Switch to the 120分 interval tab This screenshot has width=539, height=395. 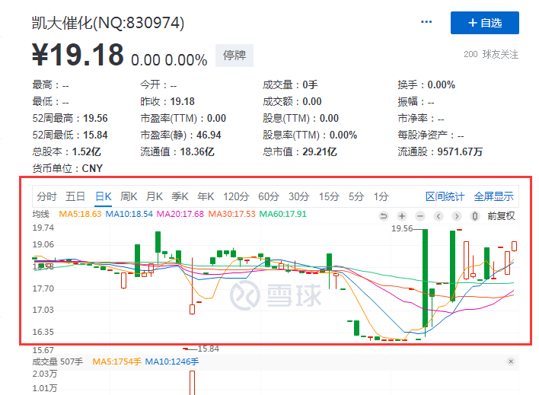click(x=236, y=196)
